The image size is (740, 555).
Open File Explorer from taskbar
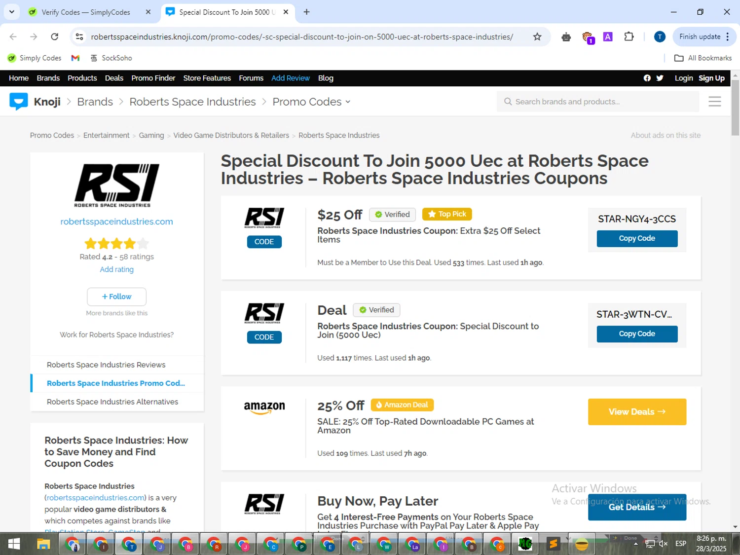43,544
